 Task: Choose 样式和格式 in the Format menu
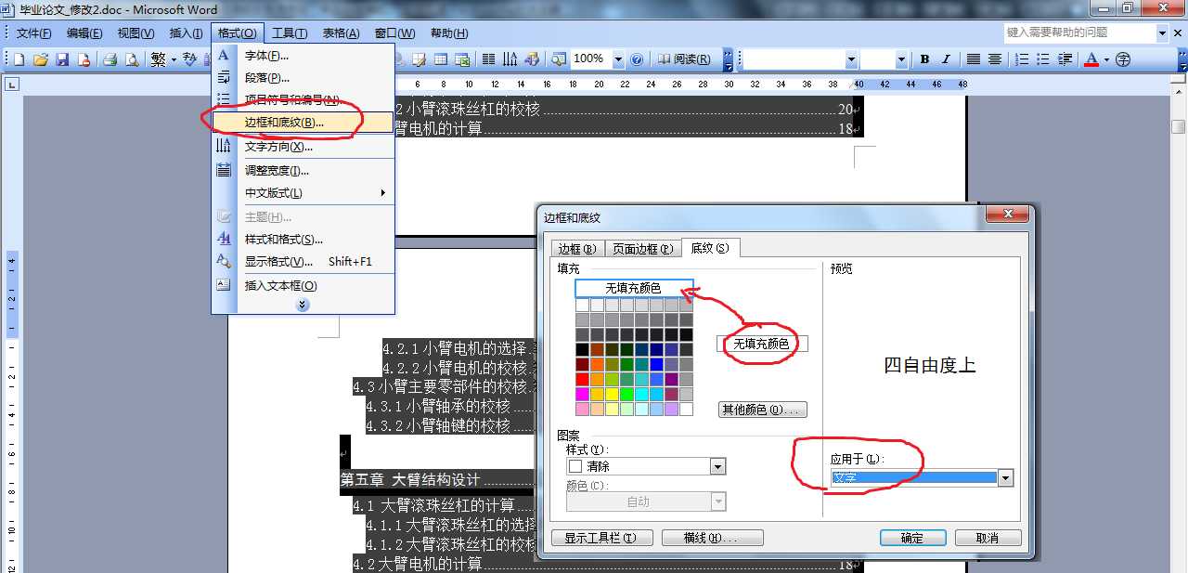[x=303, y=240]
